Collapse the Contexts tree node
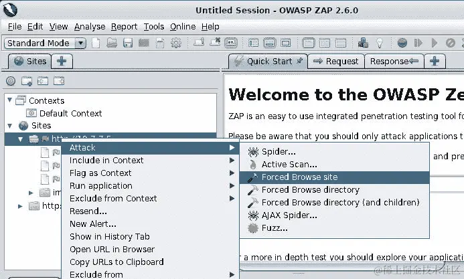464x279 pixels. point(9,100)
